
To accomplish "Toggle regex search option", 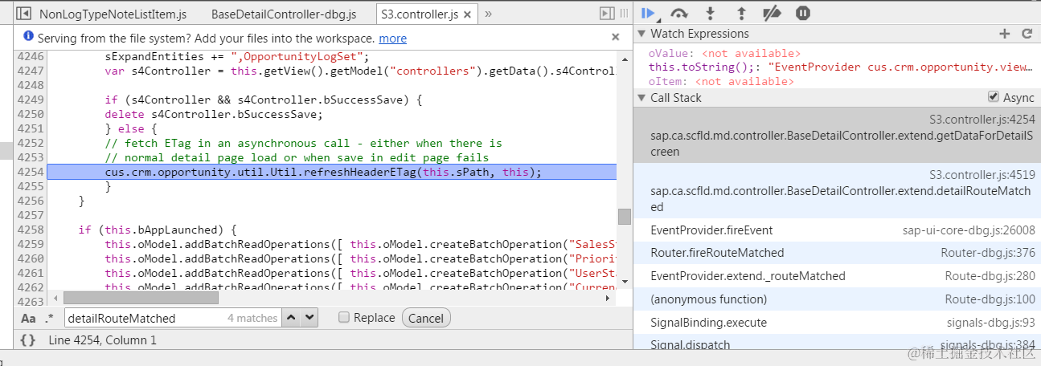I will (x=49, y=318).
